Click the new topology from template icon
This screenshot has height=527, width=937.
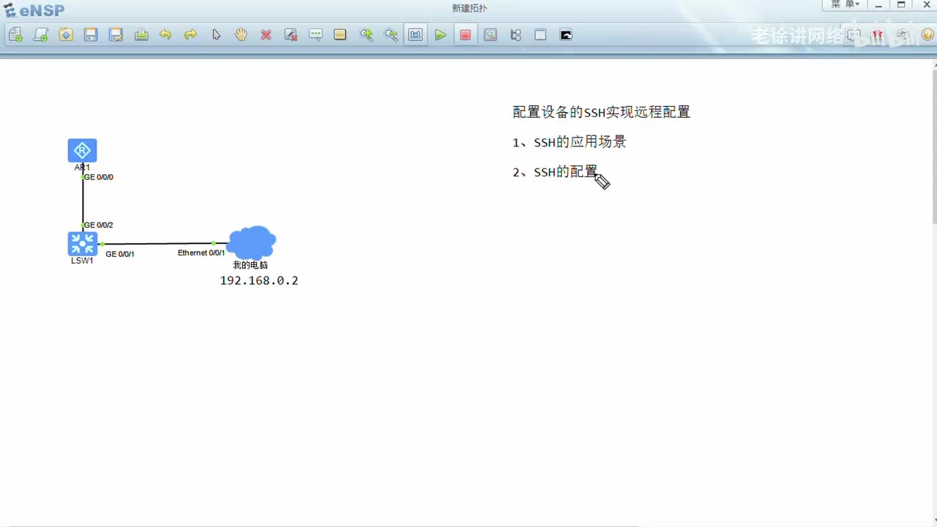[x=41, y=34]
